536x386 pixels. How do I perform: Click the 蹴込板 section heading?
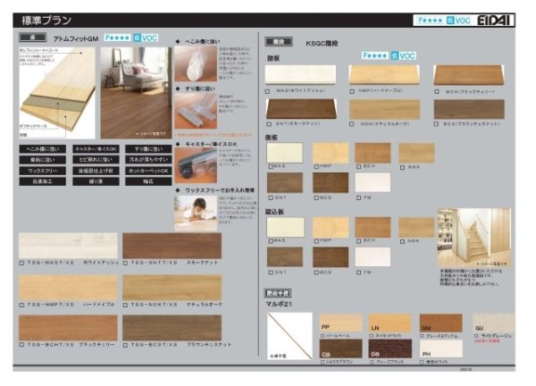(x=274, y=212)
